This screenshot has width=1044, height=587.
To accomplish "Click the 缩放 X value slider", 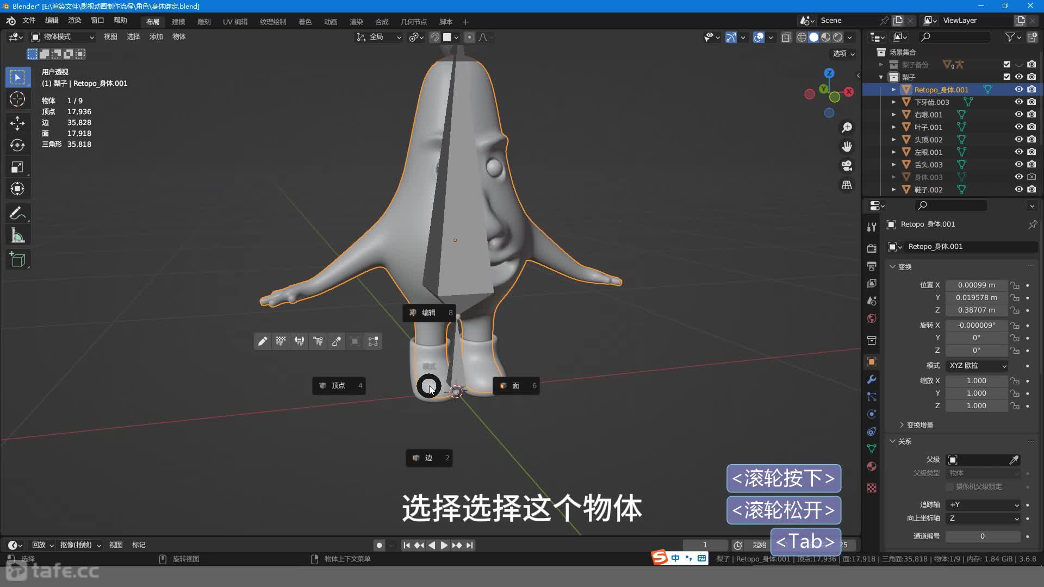I will [x=976, y=381].
